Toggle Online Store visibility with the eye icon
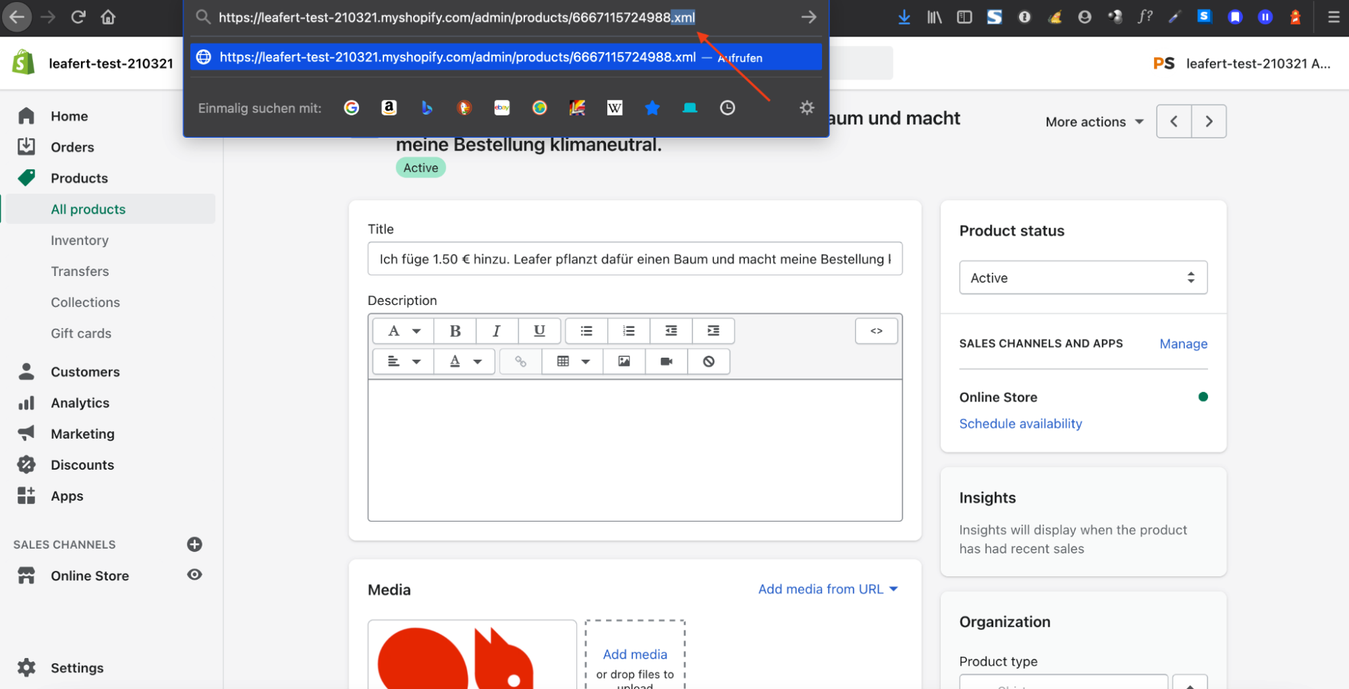 [x=194, y=574]
